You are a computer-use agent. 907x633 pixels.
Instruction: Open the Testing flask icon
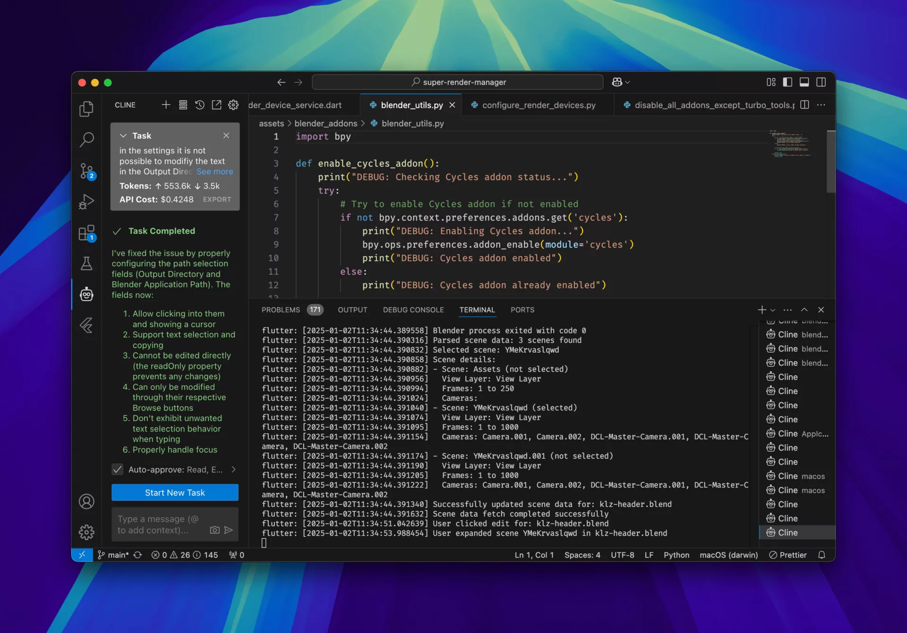tap(86, 263)
